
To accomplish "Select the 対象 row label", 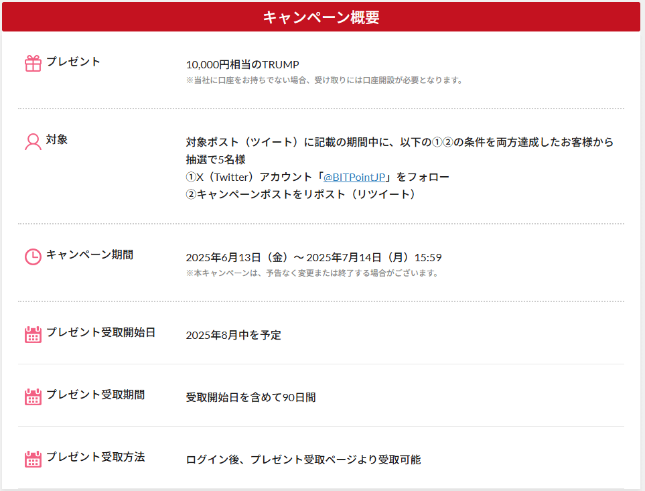I will (x=57, y=140).
